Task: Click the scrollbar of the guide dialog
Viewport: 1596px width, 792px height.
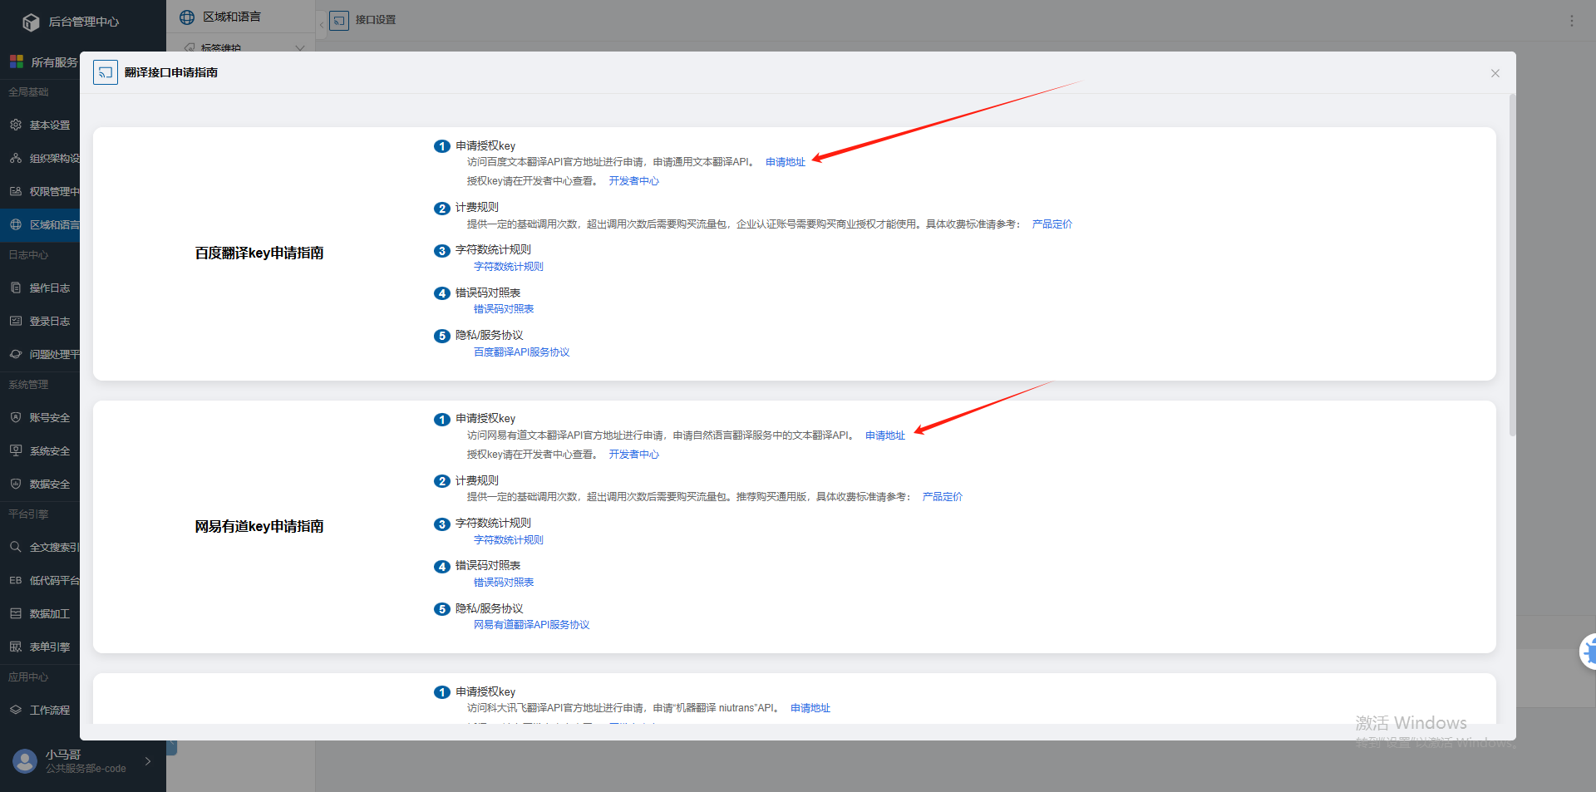Action: (1512, 266)
